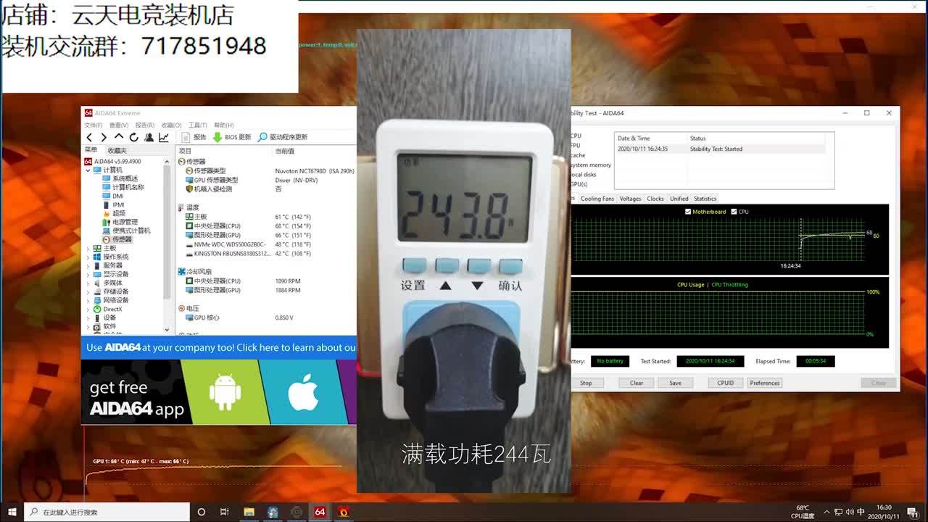Expand the 操作系统 tree node
This screenshot has width=928, height=522.
coord(88,257)
